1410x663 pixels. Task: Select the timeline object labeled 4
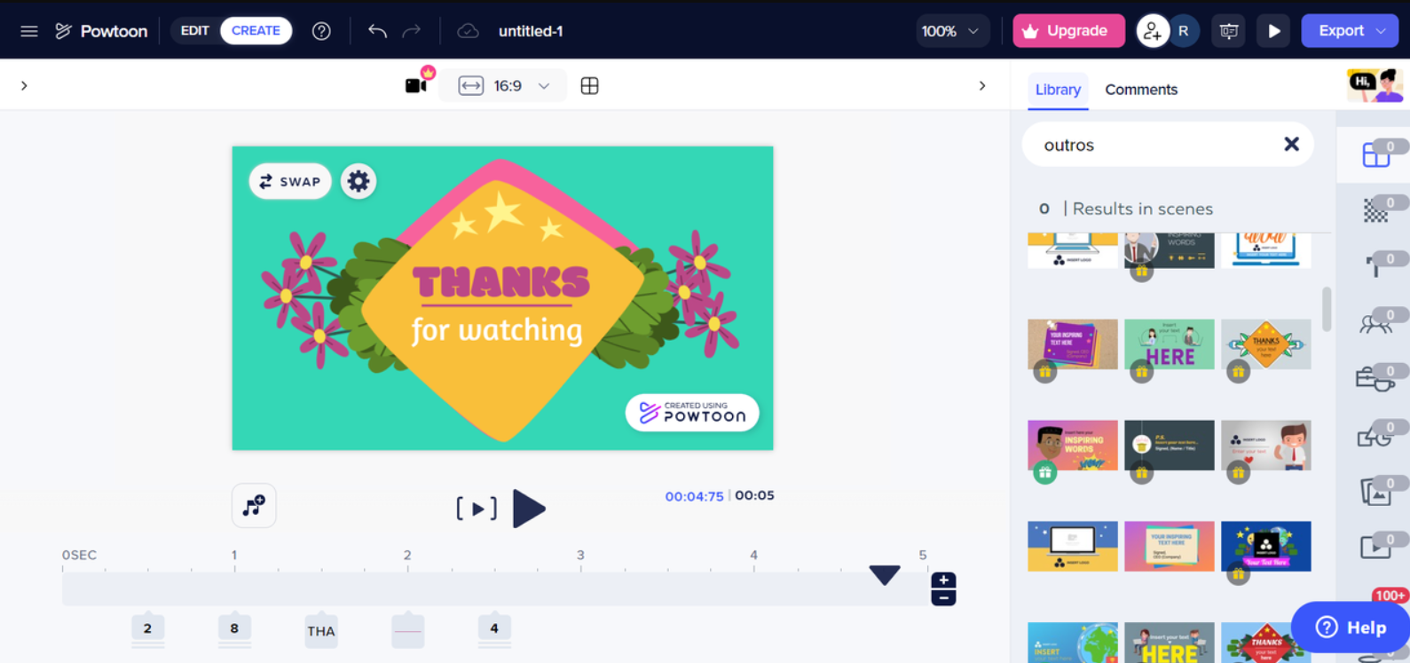coord(494,629)
